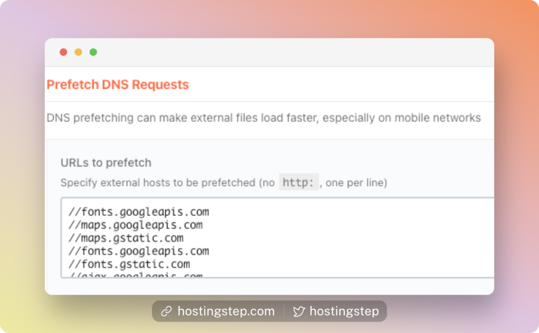The height and width of the screenshot is (333, 539).
Task: Click inside the URLs to prefetch textarea
Action: pyautogui.click(x=278, y=237)
